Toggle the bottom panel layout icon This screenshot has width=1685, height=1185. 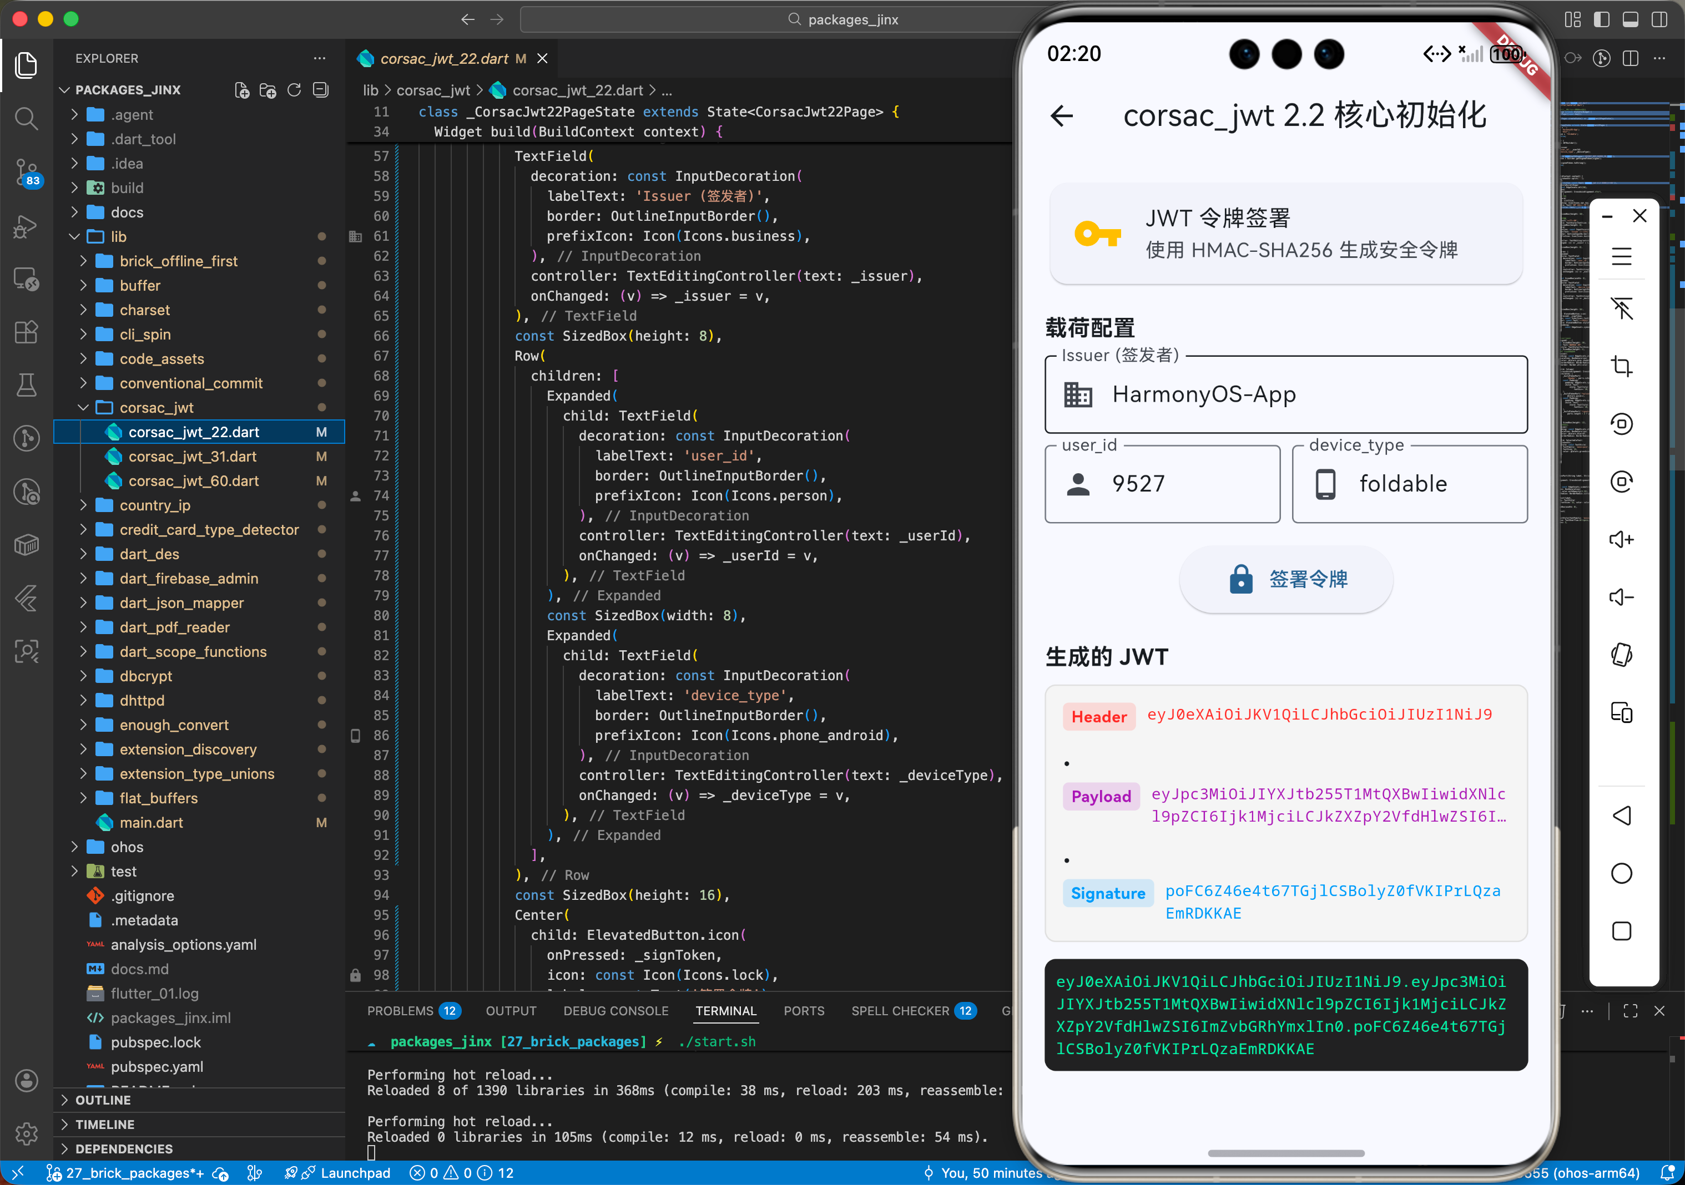click(1630, 20)
